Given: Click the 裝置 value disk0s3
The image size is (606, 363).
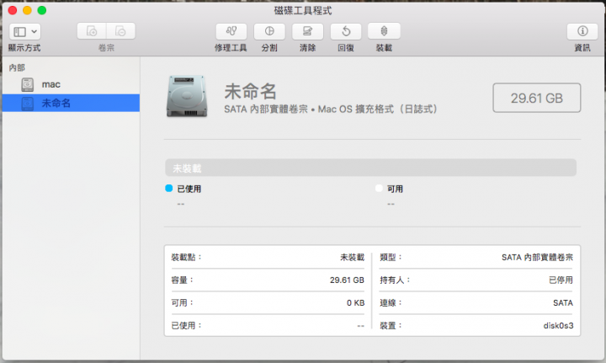Looking at the screenshot, I should (559, 325).
